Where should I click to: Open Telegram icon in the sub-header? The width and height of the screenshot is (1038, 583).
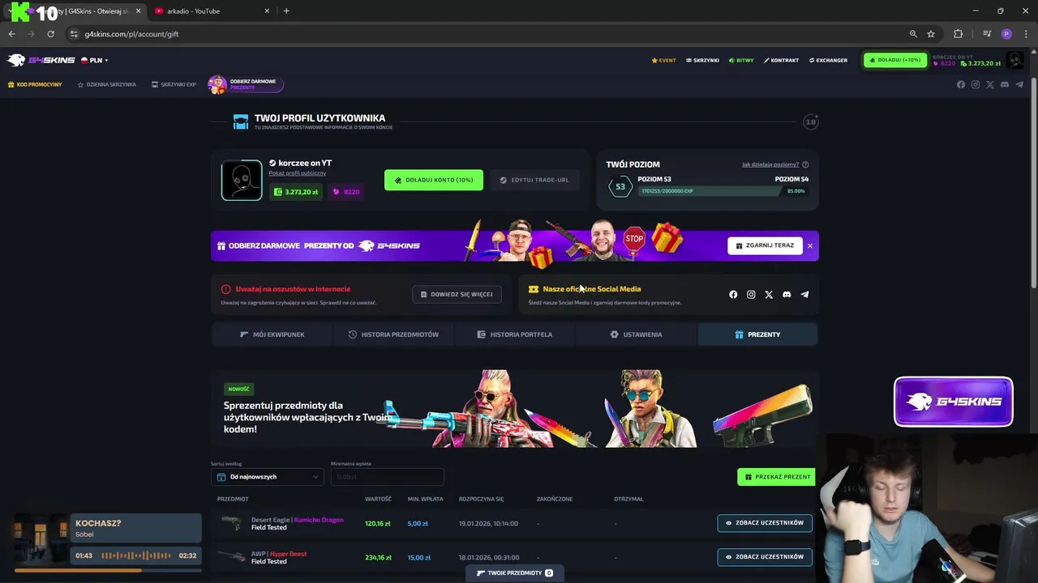1019,84
